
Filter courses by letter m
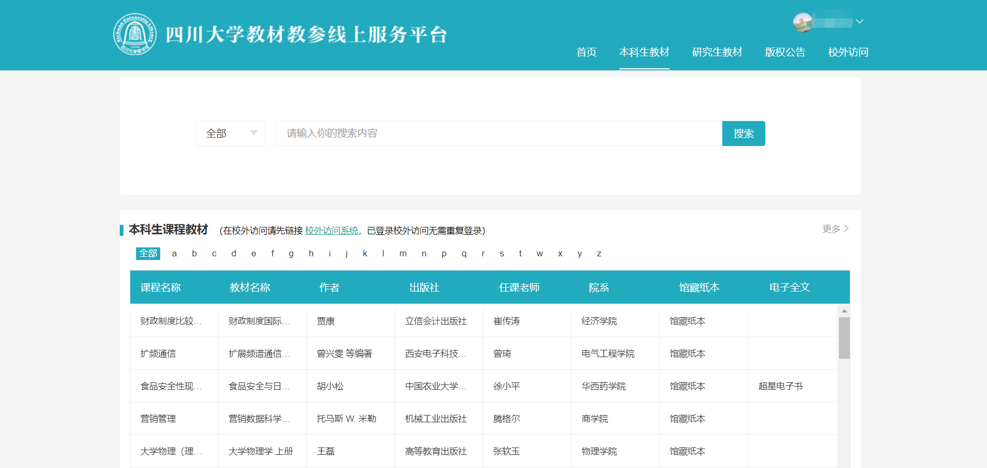point(403,254)
